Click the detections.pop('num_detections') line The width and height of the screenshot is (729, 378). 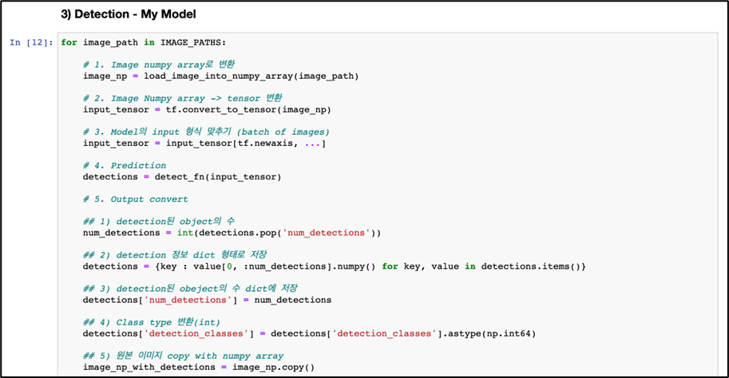[x=232, y=233]
